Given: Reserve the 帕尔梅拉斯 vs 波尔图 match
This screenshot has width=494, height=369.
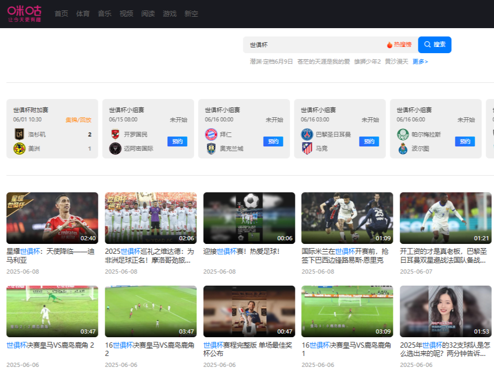Looking at the screenshot, I should (x=465, y=141).
